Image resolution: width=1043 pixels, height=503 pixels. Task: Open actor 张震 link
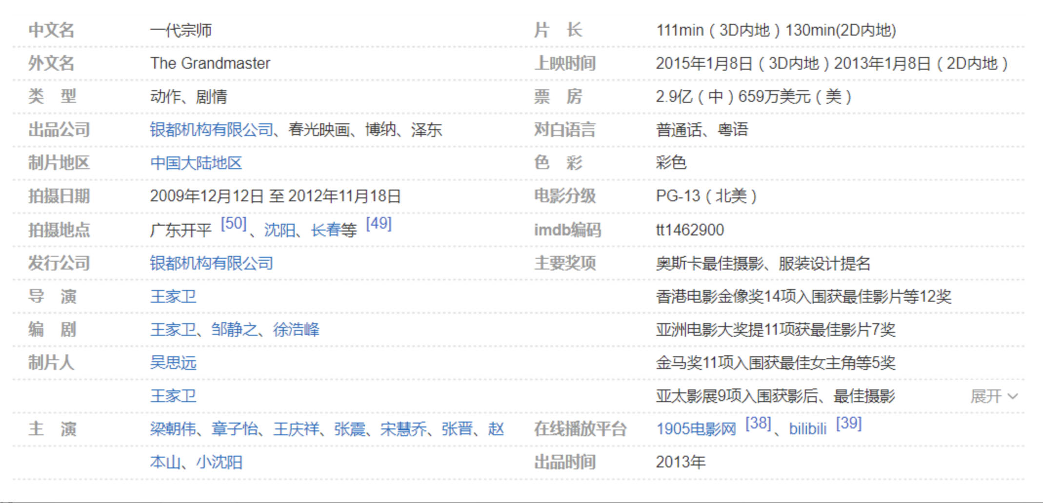[350, 429]
